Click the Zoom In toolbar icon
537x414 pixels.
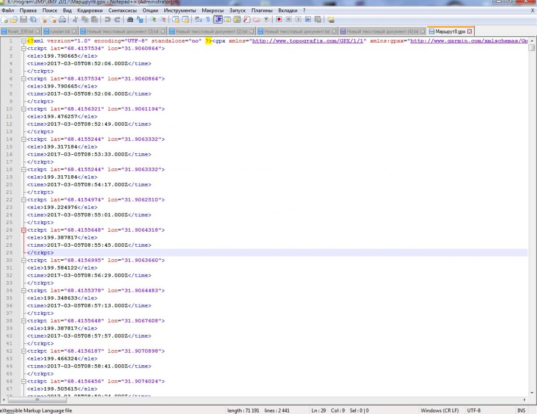(153, 20)
